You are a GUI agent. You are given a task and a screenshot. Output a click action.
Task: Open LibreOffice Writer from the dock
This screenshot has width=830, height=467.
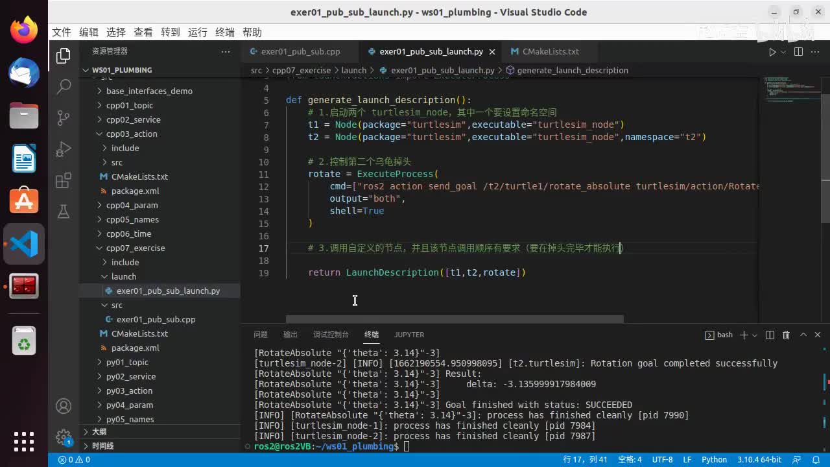pyautogui.click(x=24, y=158)
